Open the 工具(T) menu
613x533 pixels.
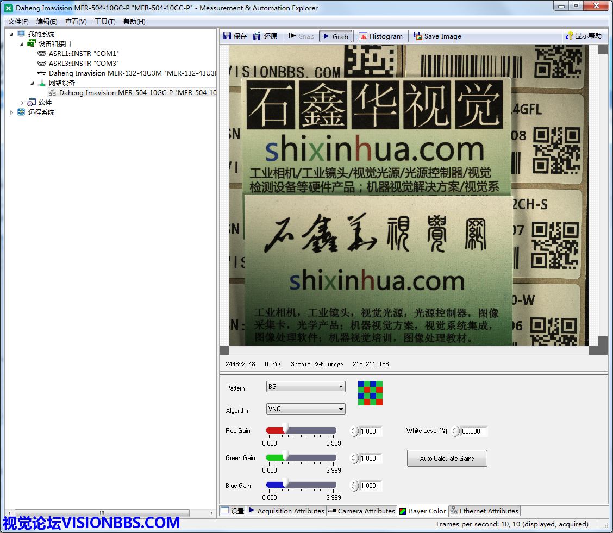(105, 22)
